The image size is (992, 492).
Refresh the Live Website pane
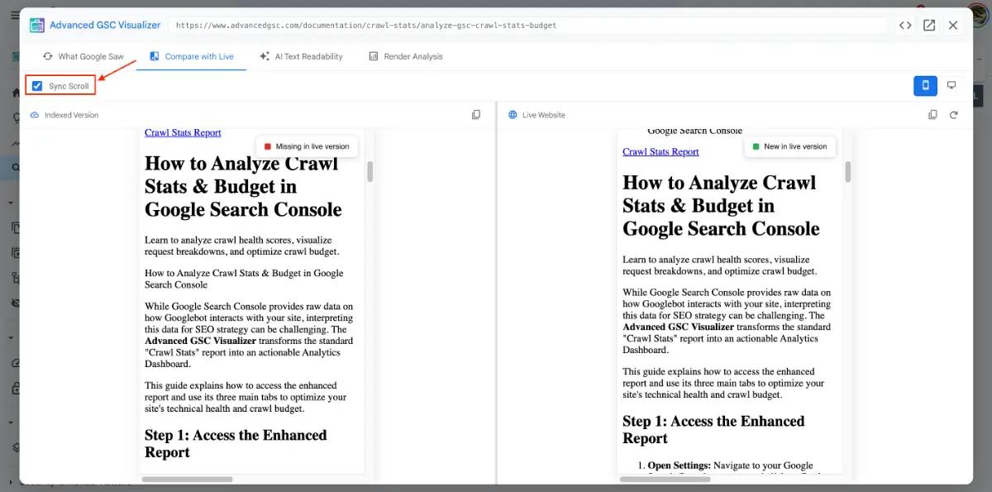click(954, 115)
